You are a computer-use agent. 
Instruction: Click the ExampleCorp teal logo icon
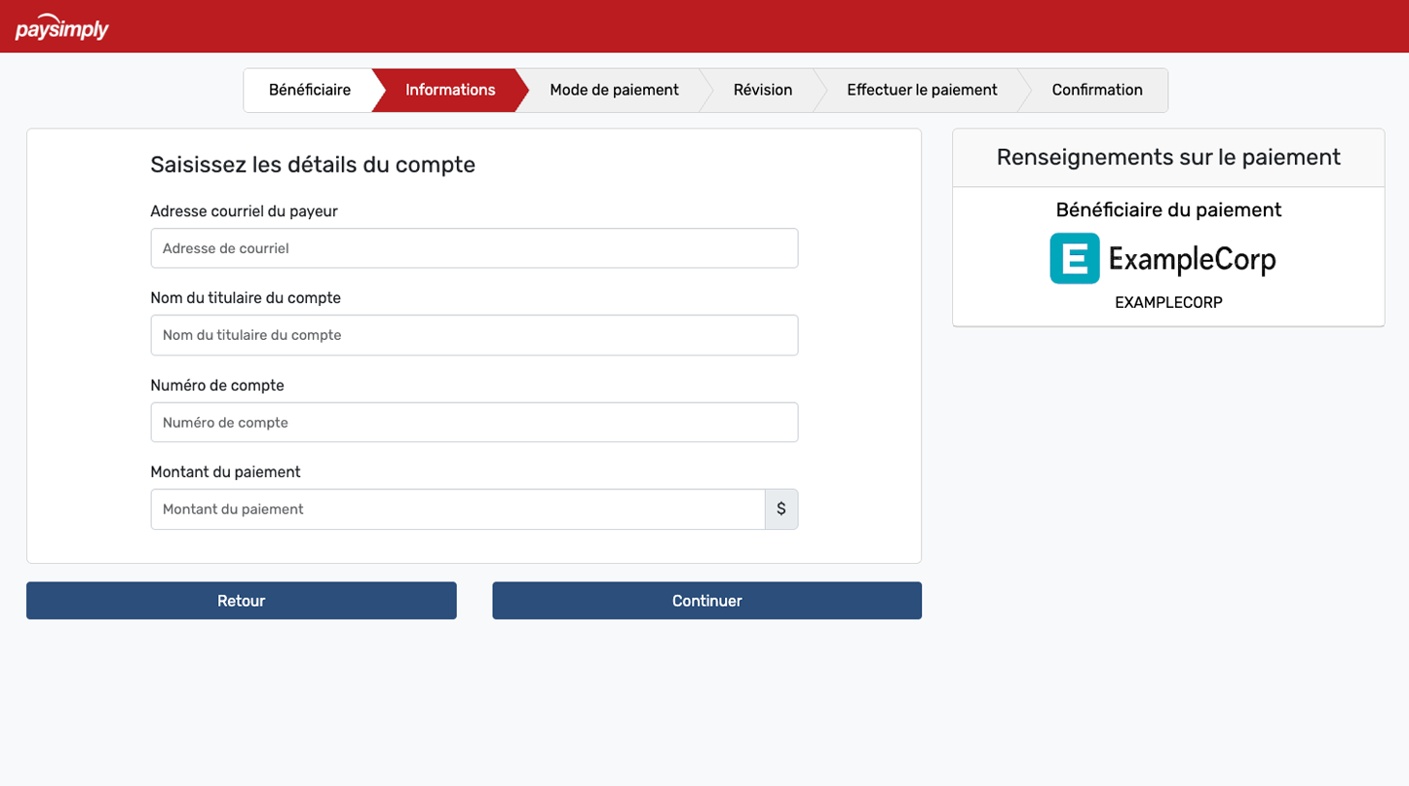pyautogui.click(x=1075, y=258)
